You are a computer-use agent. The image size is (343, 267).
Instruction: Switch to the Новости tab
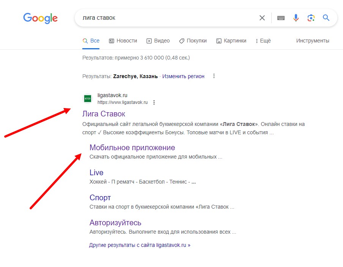[x=123, y=41]
